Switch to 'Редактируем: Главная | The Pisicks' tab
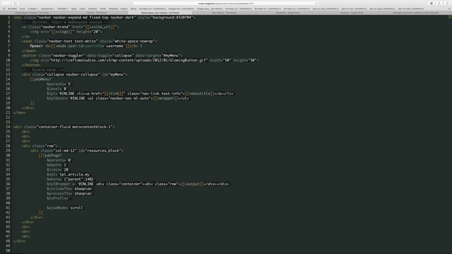 click(32, 13)
